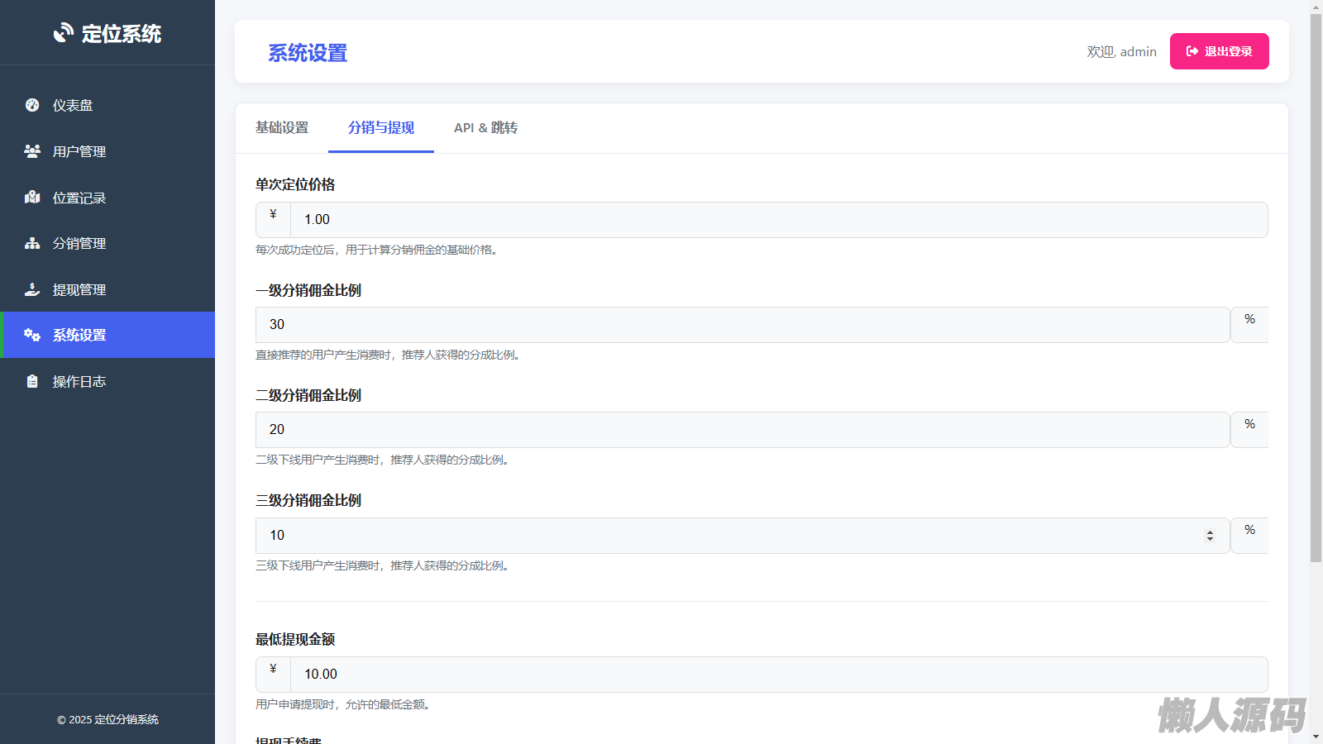Focus the 一级分销佣金比例 input field
Image resolution: width=1323 pixels, height=744 pixels.
[742, 325]
